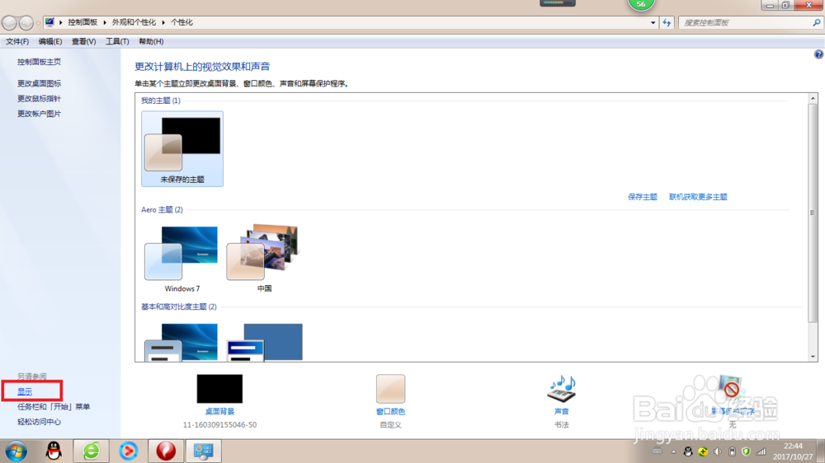Screen dimensions: 825x463
Task: Open the screen saver icon
Action: tap(731, 388)
